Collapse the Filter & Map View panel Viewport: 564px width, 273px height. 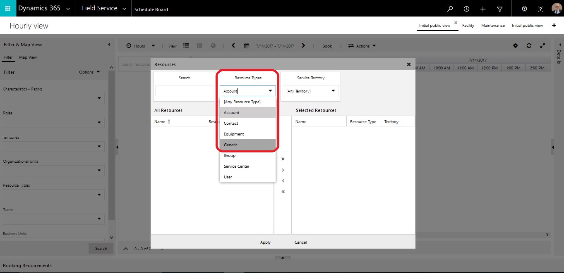pyautogui.click(x=109, y=45)
